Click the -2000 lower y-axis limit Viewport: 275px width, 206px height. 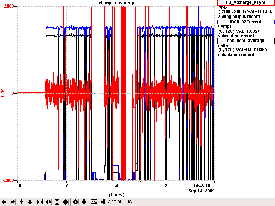click(x=8, y=180)
